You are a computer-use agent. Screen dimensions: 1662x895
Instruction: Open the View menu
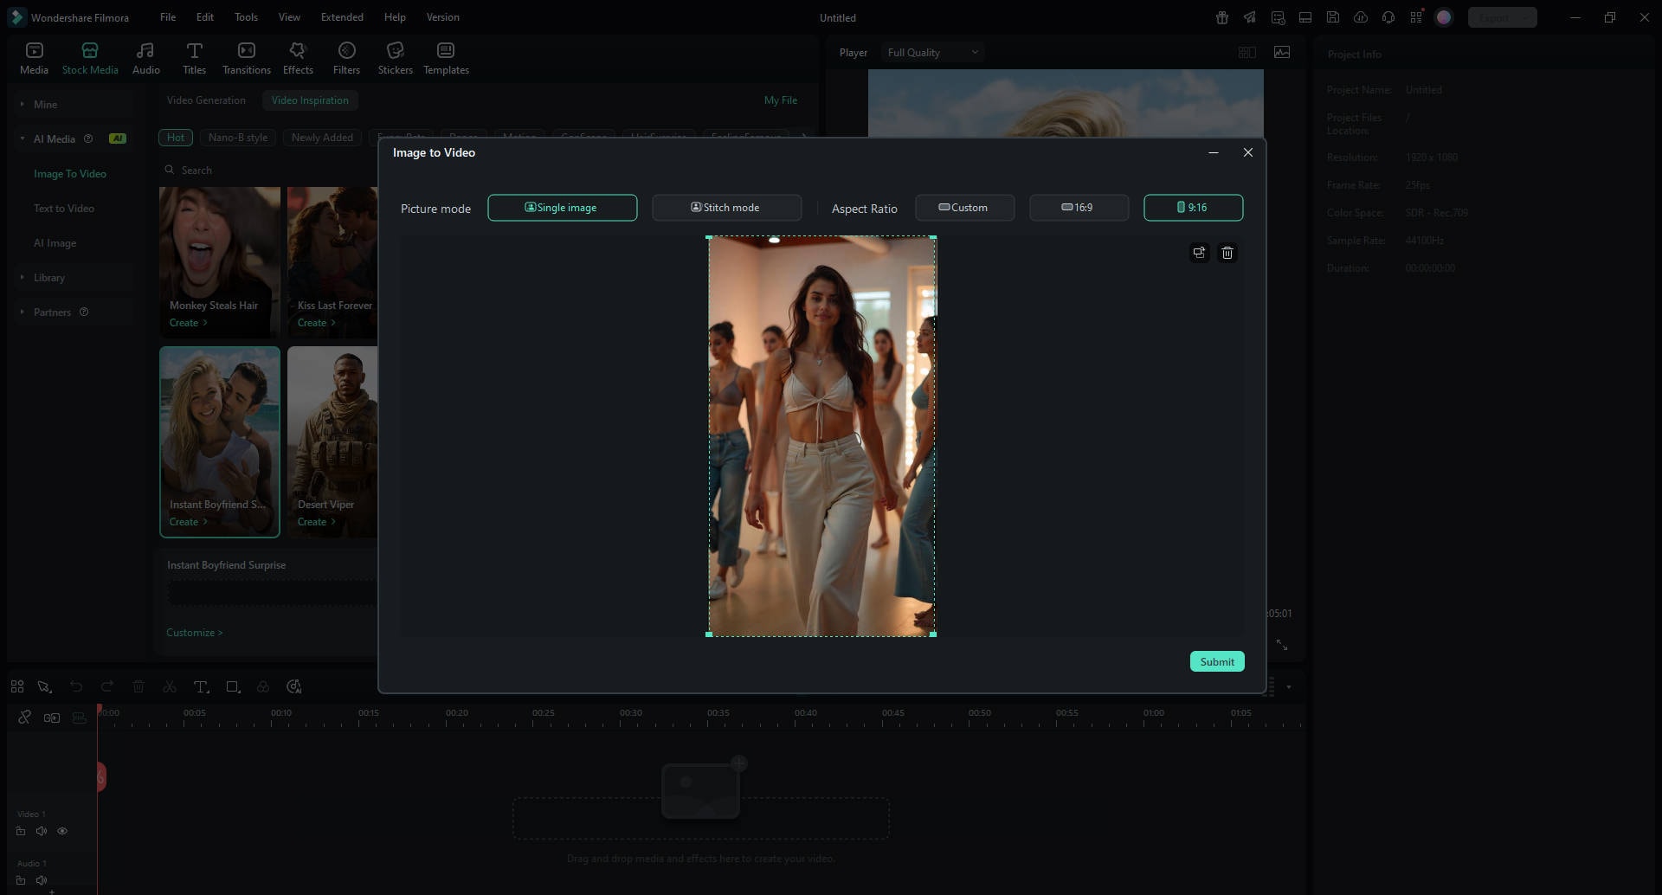click(289, 17)
